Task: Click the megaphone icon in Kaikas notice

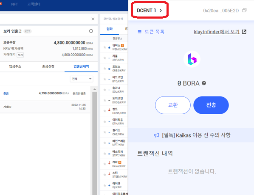Action: pyautogui.click(x=156, y=135)
